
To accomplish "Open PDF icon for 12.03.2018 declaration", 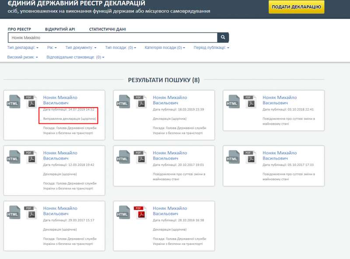I will [x=31, y=157].
